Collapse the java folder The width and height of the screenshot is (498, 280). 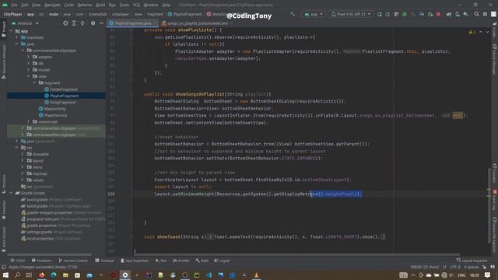tap(17, 44)
